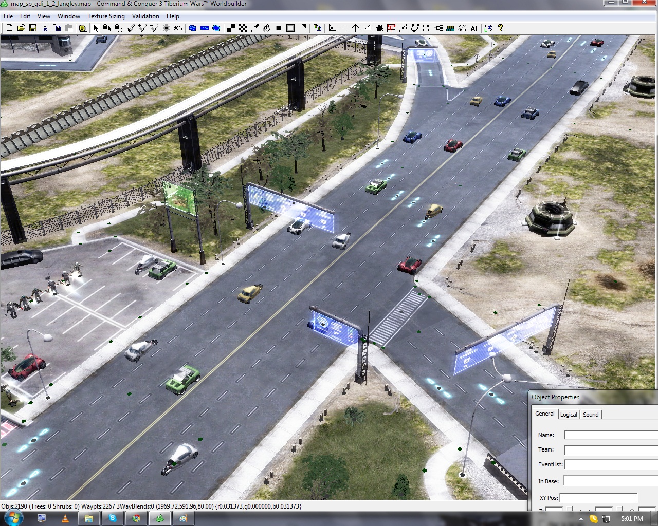658x526 pixels.
Task: Choose the tree/grove placement tool
Action: pyautogui.click(x=355, y=28)
